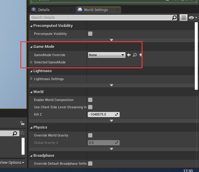Close the World Settings tab
The image size is (199, 172).
pos(117,10)
